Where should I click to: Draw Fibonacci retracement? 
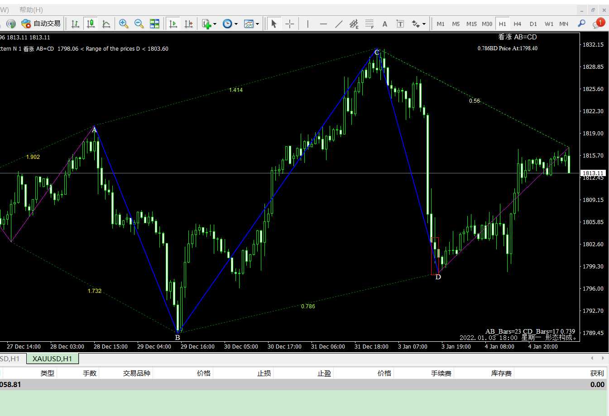[x=369, y=24]
